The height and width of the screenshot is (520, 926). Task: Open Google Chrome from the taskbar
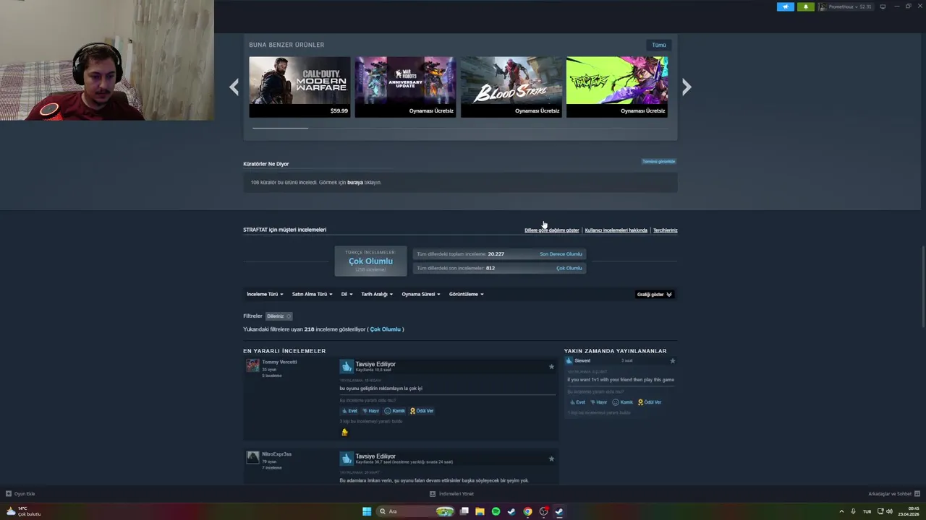click(527, 511)
